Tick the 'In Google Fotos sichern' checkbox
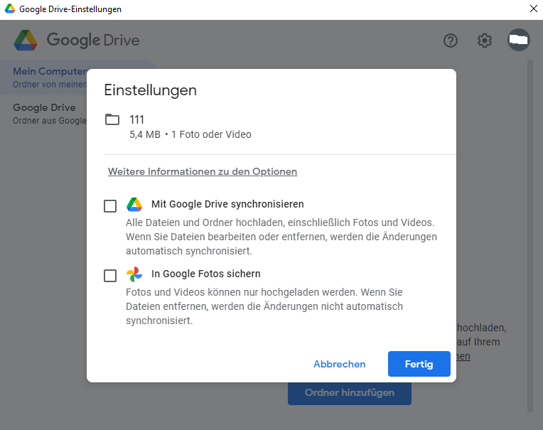The height and width of the screenshot is (430, 543). [110, 276]
